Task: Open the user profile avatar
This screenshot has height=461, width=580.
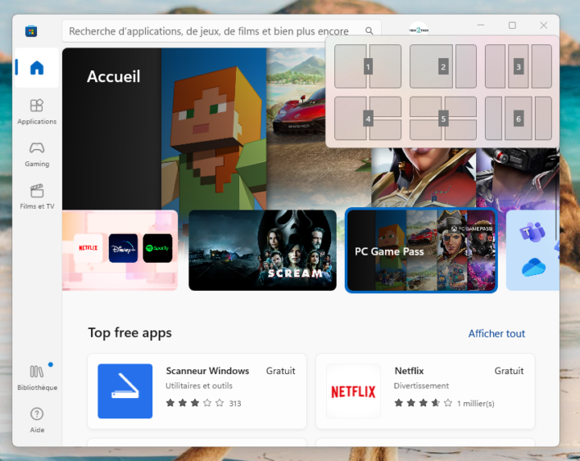Action: [418, 29]
